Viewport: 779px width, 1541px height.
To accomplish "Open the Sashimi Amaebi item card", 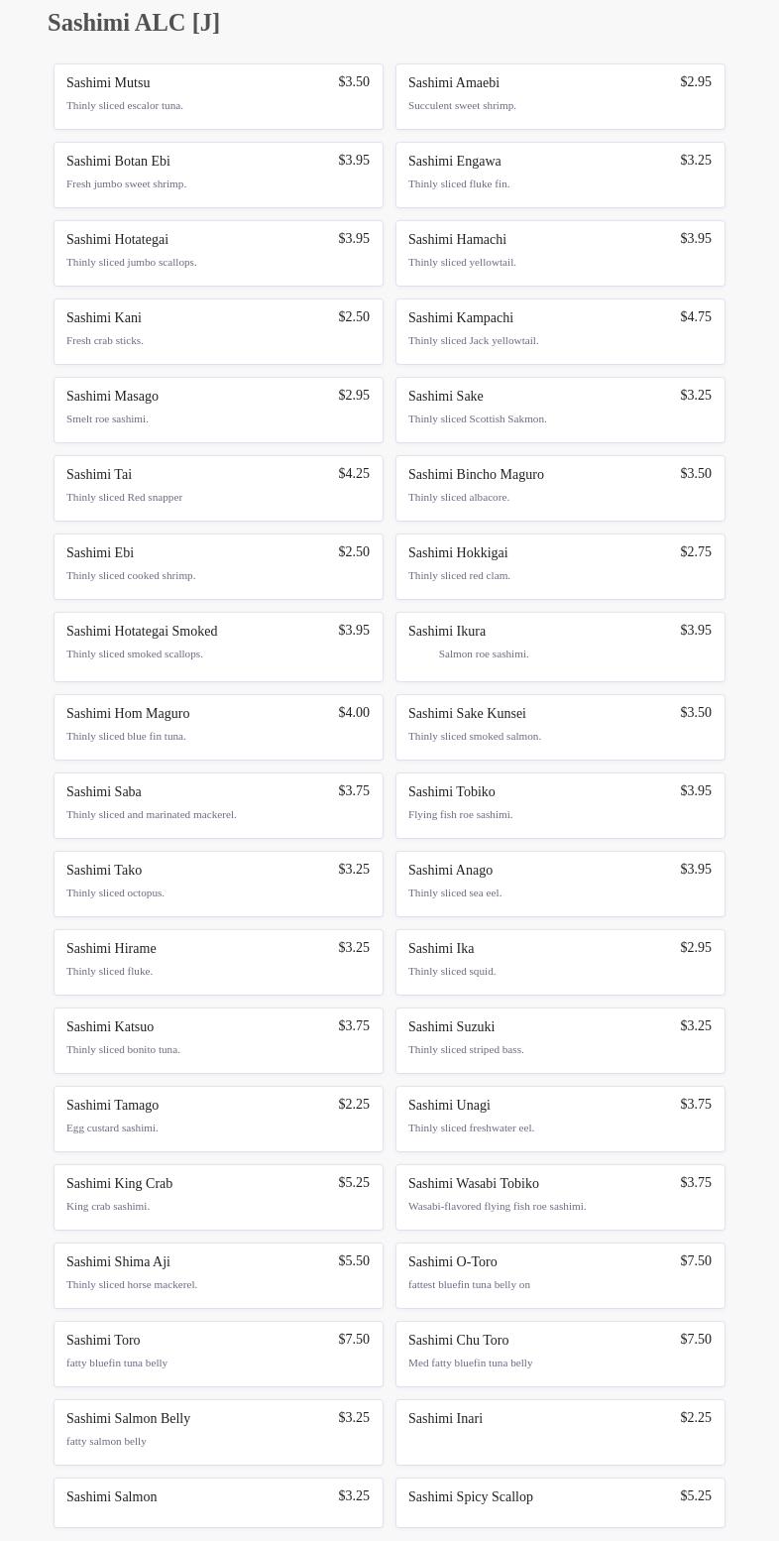I will tap(560, 96).
